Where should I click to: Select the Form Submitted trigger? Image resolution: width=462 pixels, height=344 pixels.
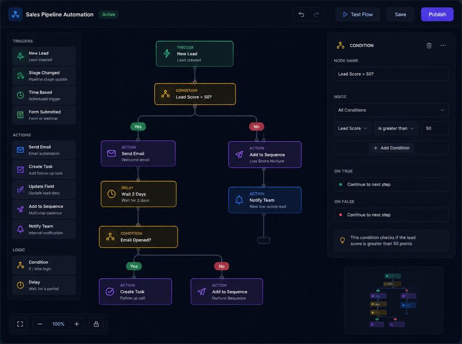tap(44, 115)
